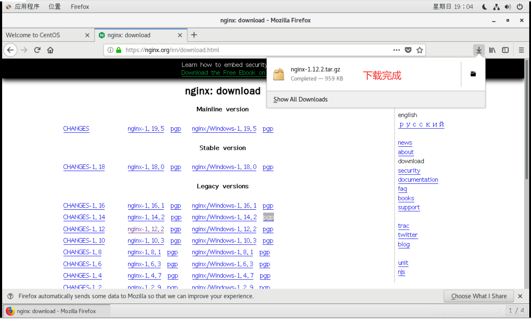Open Firefox hamburger menu

coord(521,50)
